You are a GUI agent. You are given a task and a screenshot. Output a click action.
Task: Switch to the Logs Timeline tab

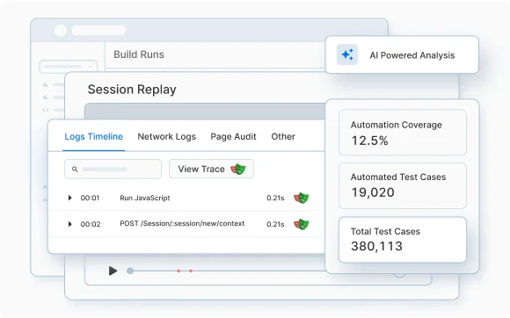tap(94, 136)
